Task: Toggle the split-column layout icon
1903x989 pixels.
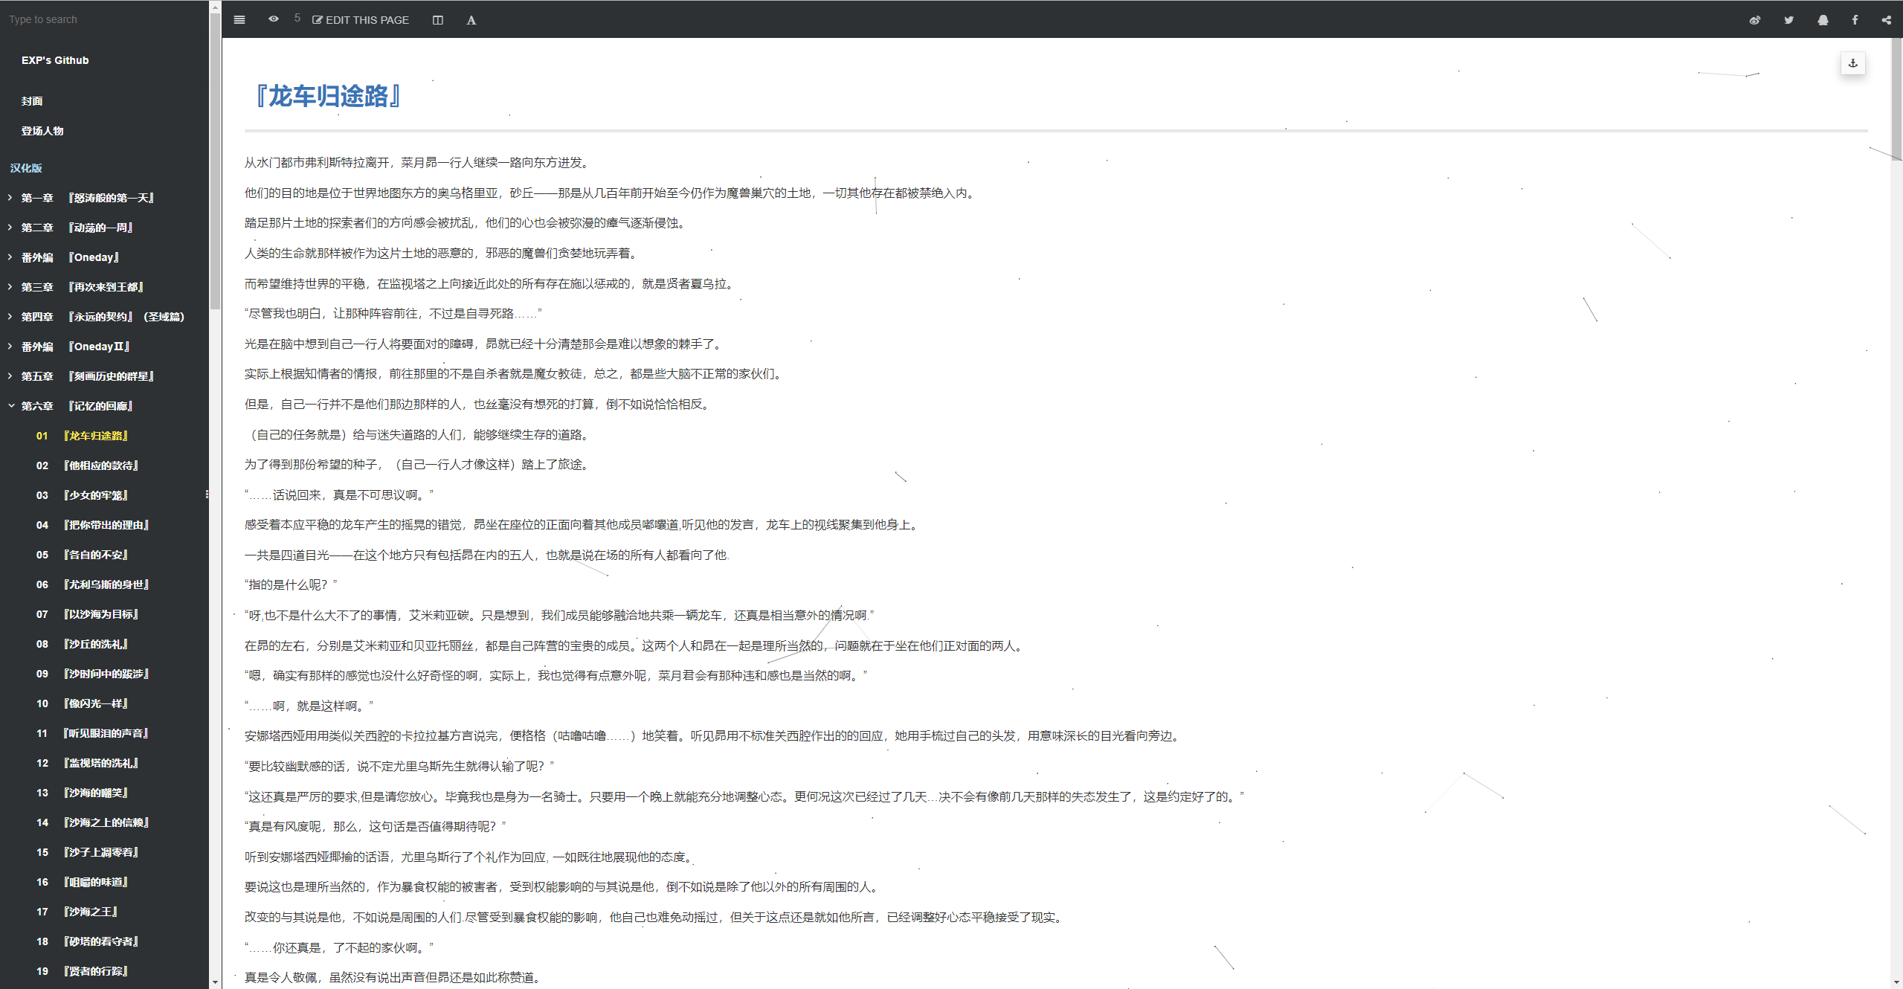Action: pos(438,20)
